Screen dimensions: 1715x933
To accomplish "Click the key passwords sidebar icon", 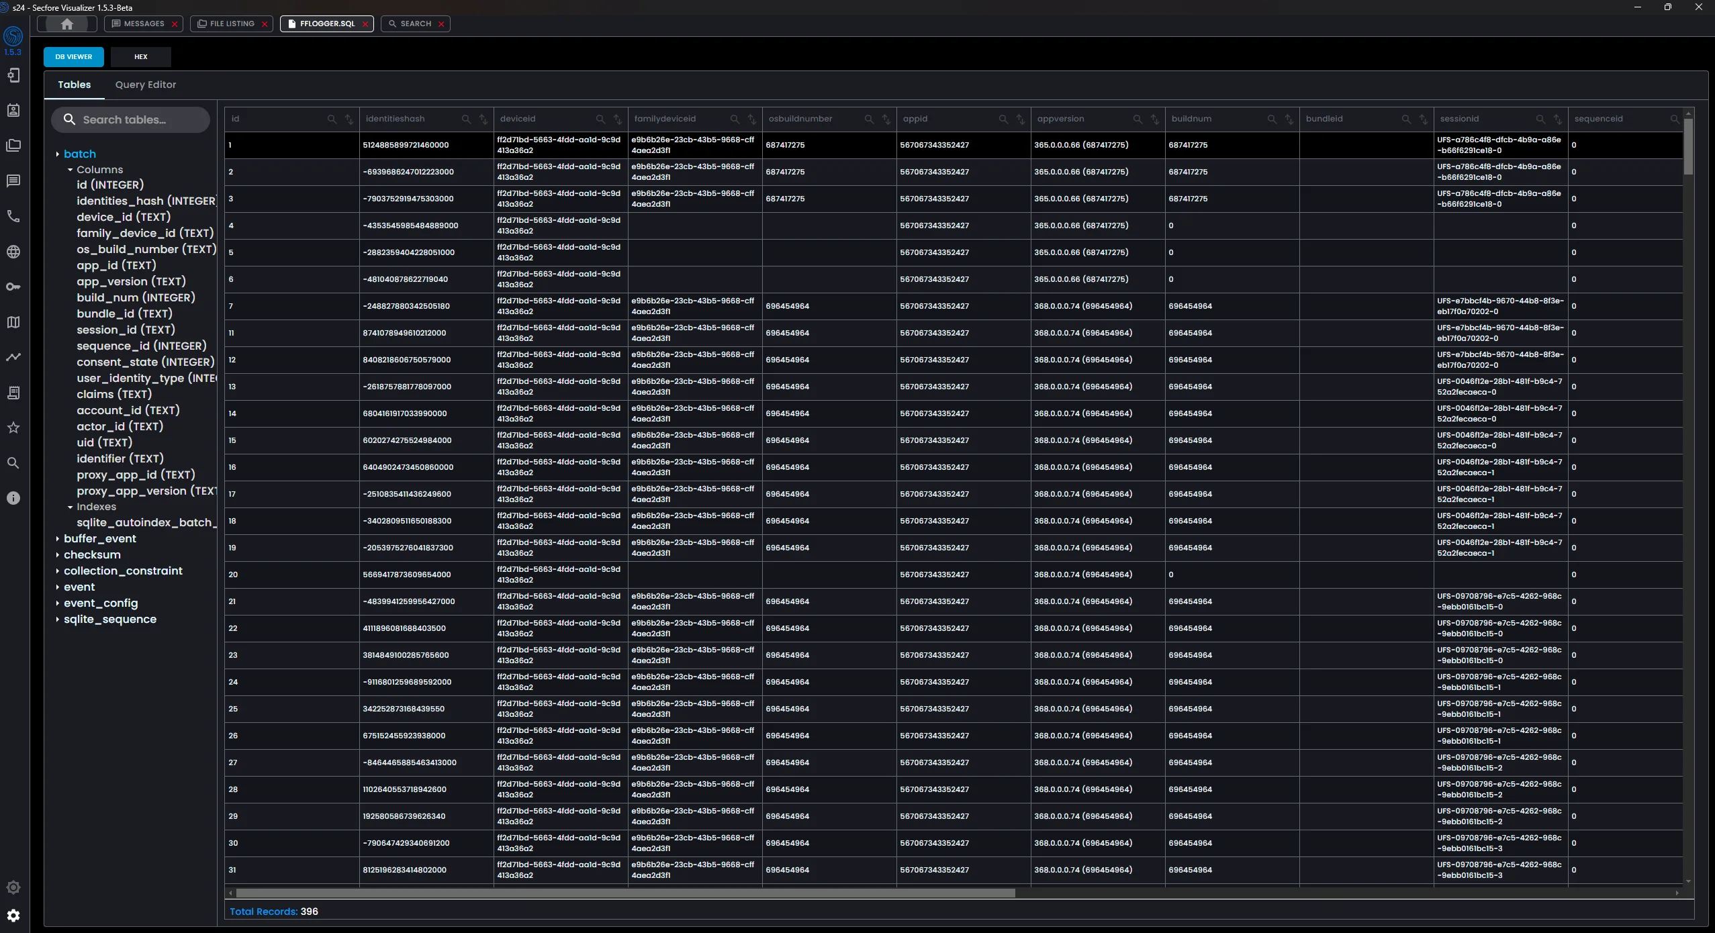I will [13, 287].
